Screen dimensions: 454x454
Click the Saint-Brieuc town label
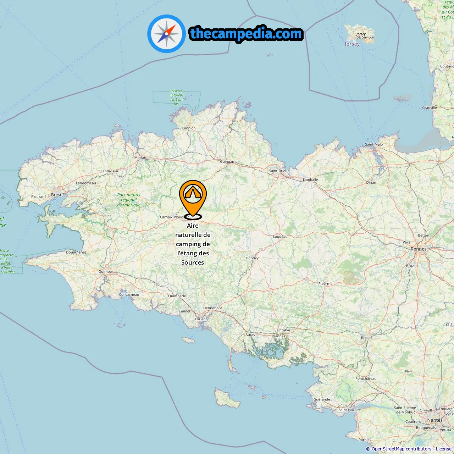279,171
